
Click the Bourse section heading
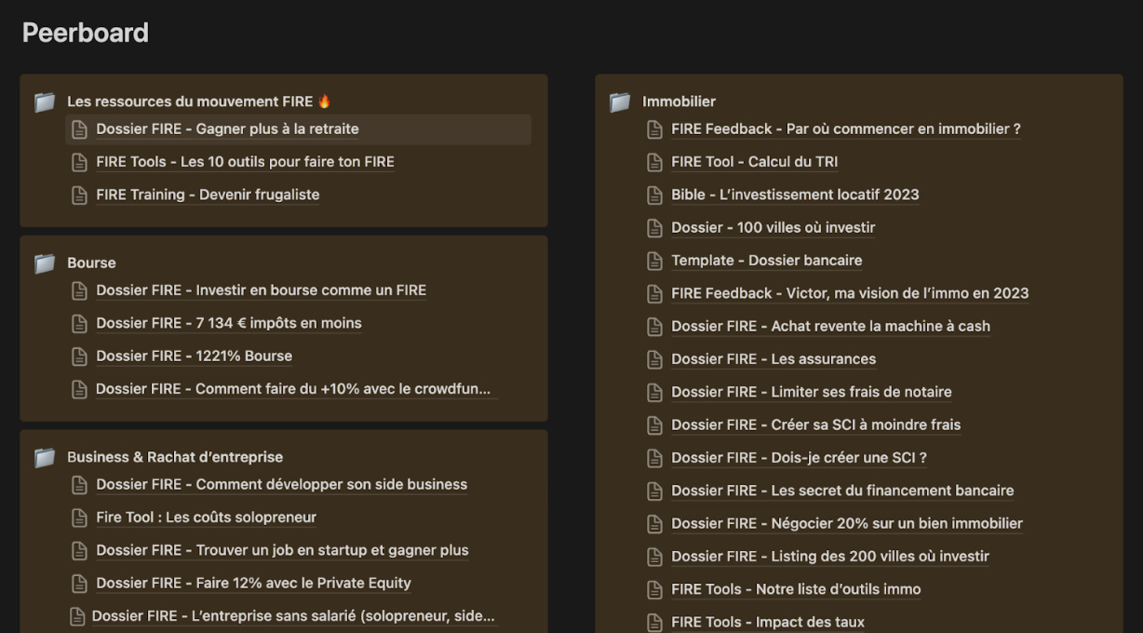click(x=91, y=263)
